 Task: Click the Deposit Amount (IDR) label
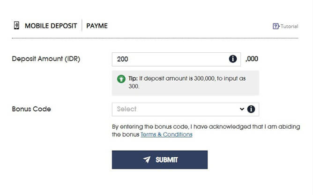point(46,59)
